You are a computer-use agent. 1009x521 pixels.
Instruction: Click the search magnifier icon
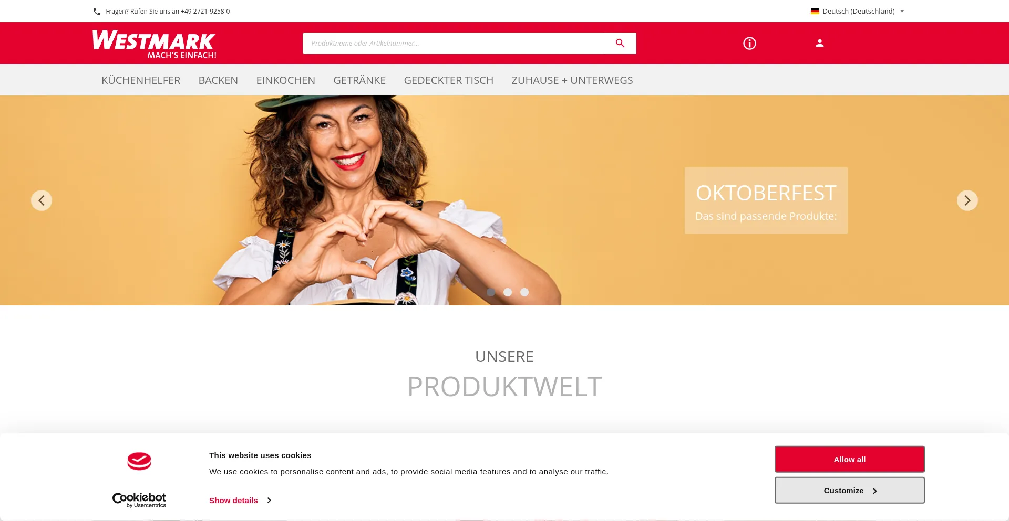coord(620,43)
